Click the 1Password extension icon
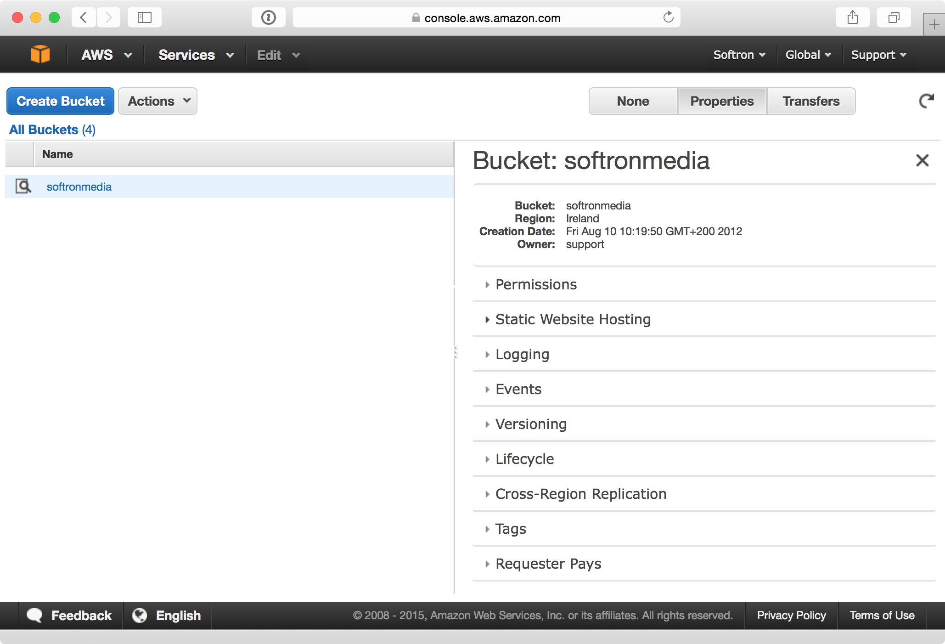 [x=269, y=18]
